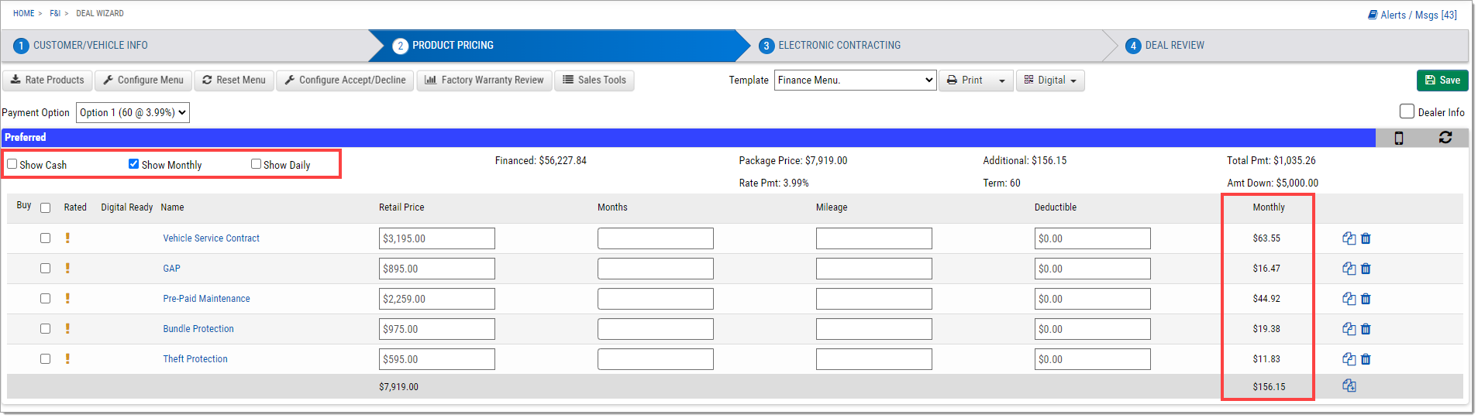Click the Reset Menu button
This screenshot has height=418, width=1478.
pyautogui.click(x=234, y=81)
